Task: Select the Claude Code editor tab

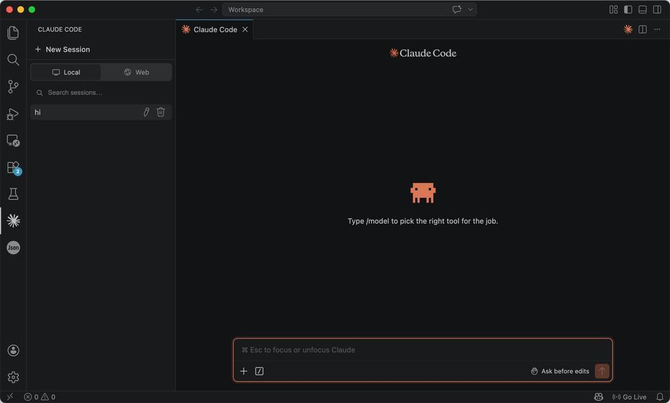Action: click(215, 30)
